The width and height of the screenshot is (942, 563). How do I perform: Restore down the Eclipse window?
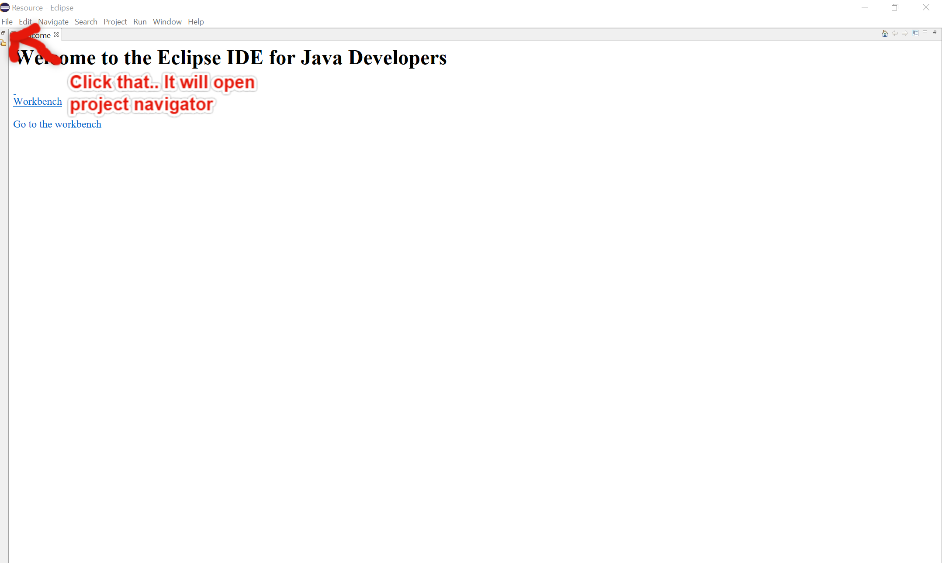click(x=895, y=7)
